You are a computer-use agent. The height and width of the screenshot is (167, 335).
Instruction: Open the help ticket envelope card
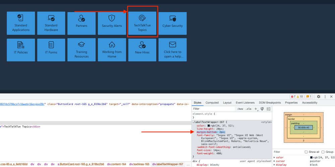pos(173,50)
